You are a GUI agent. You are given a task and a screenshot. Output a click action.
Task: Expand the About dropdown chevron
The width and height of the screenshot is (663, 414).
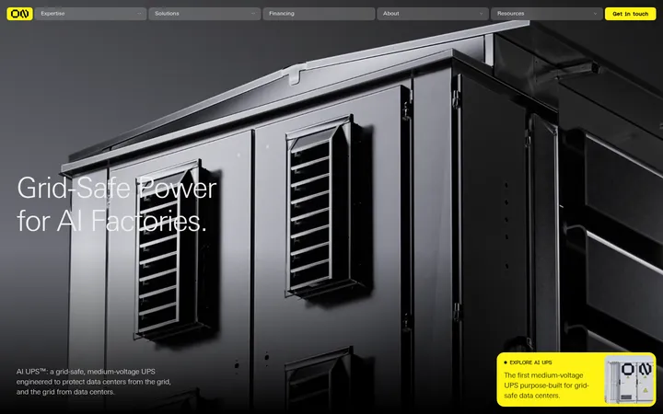click(x=482, y=14)
